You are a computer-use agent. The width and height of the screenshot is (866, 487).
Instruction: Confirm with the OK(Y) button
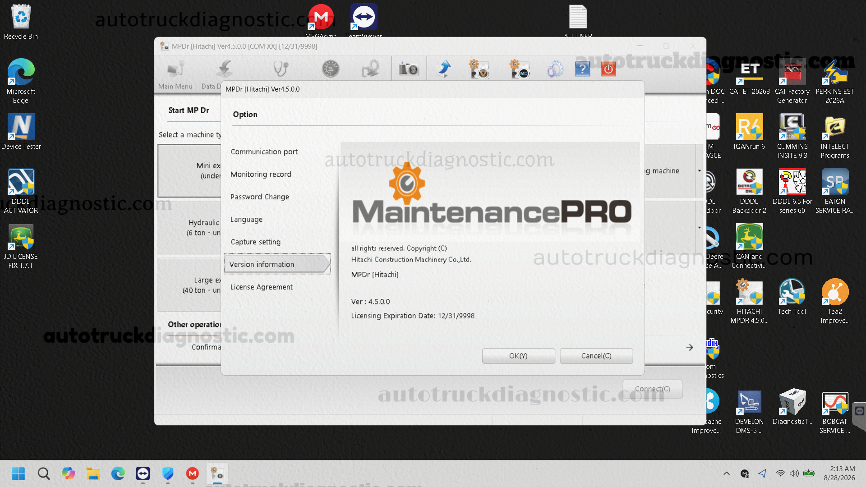tap(518, 356)
